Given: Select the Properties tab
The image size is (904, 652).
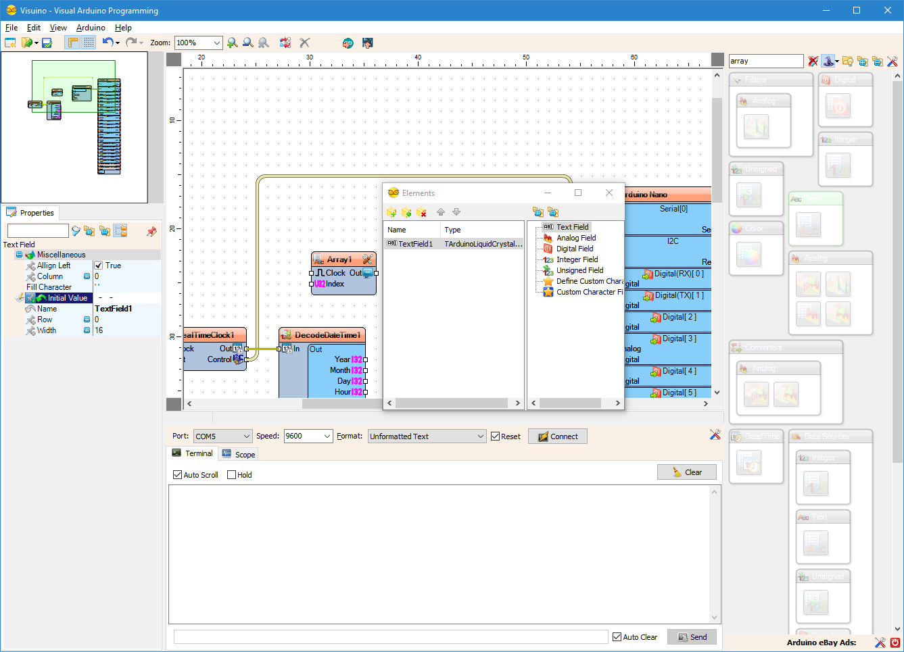Looking at the screenshot, I should tap(30, 213).
